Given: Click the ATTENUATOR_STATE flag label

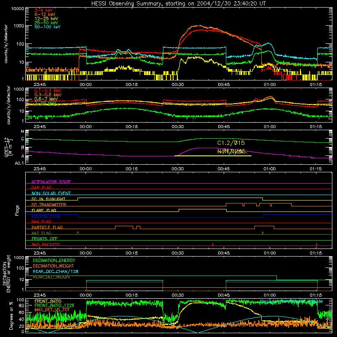Looking at the screenshot, I should click(51, 182).
